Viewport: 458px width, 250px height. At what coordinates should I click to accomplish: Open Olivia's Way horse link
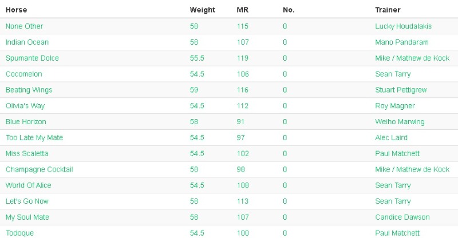pos(25,106)
